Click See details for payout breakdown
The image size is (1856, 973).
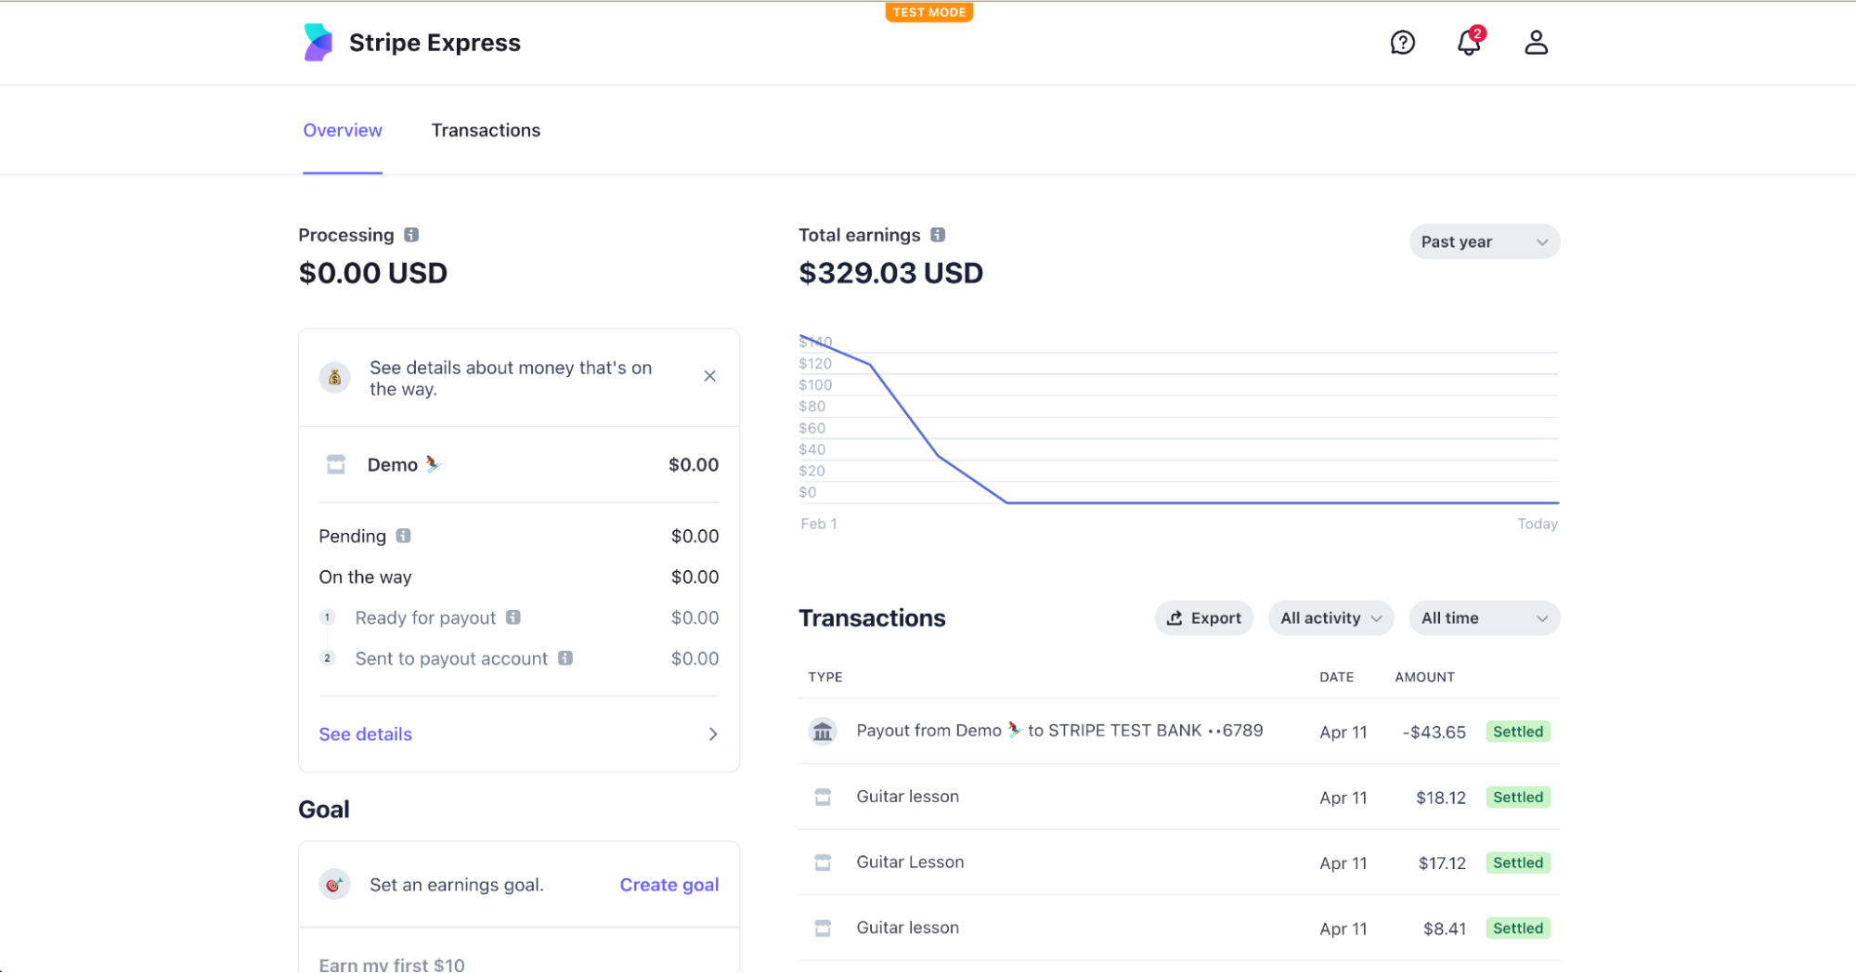[x=365, y=733]
